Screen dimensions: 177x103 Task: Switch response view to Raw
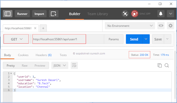click(25, 66)
